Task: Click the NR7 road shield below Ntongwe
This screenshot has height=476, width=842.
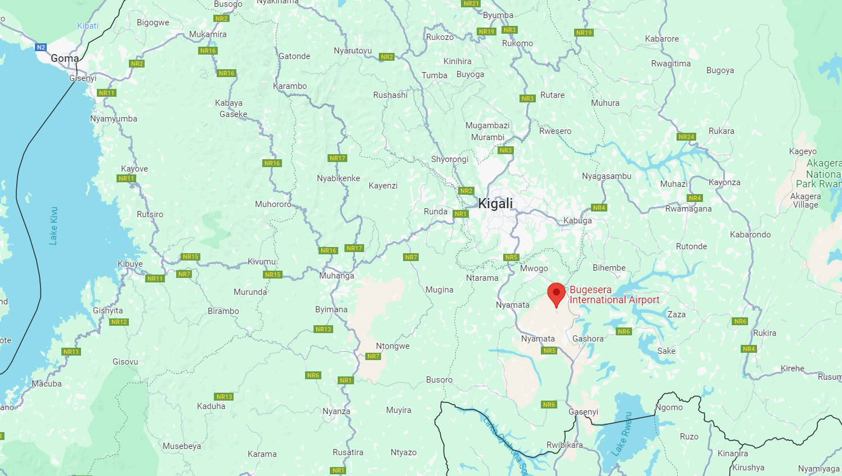Action: click(x=373, y=356)
